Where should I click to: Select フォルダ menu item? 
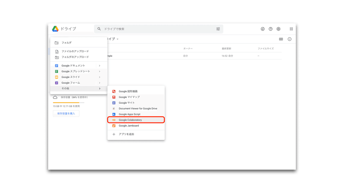(79, 42)
